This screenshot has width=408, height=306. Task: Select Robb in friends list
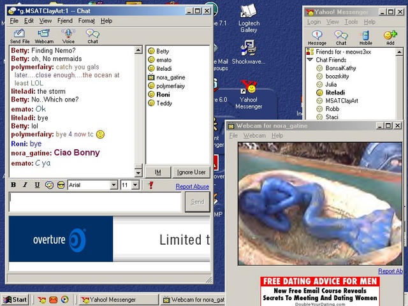coord(332,109)
